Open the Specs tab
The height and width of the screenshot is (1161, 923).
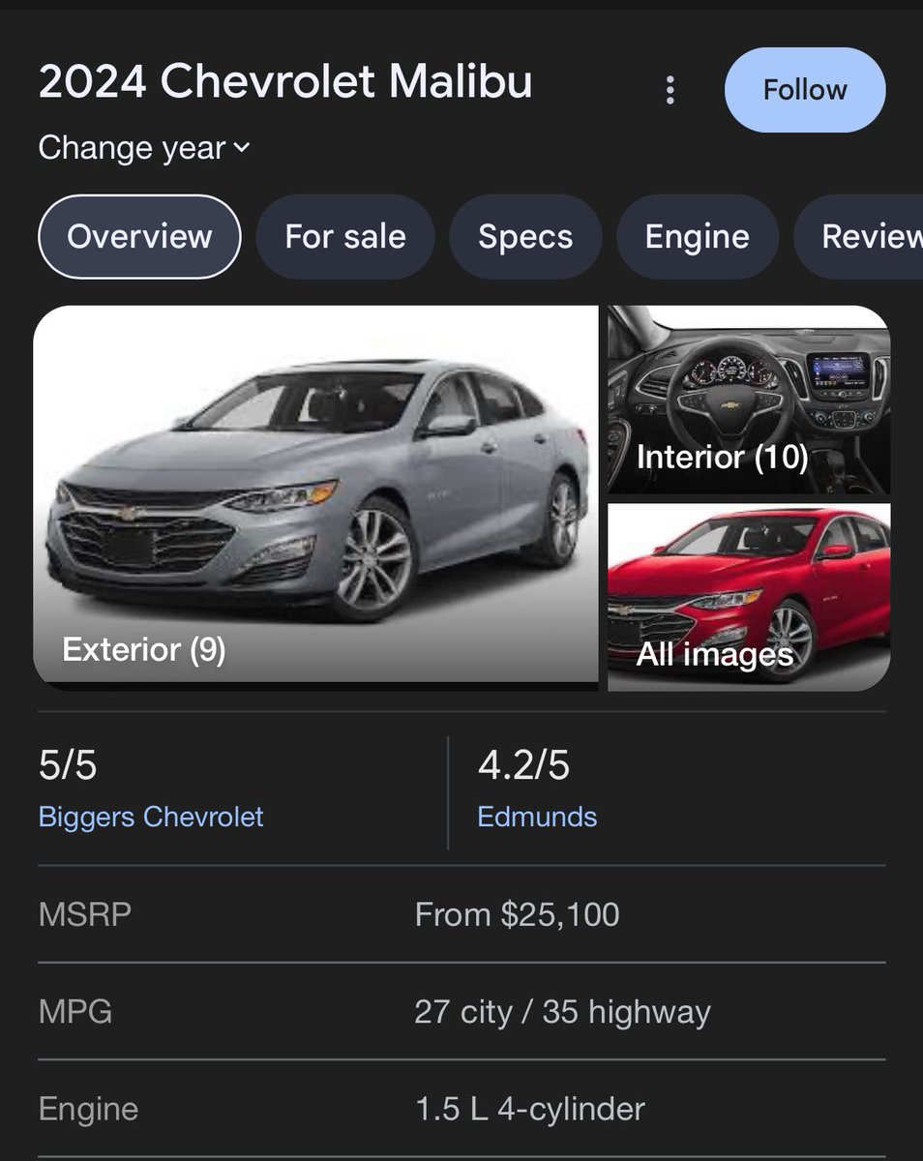(x=525, y=237)
